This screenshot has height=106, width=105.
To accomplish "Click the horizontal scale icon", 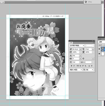I will click(84, 52).
